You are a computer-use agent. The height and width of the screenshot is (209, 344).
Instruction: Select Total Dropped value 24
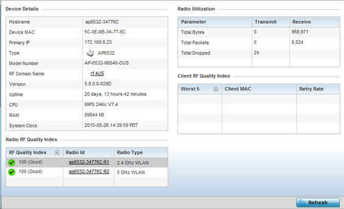point(257,53)
